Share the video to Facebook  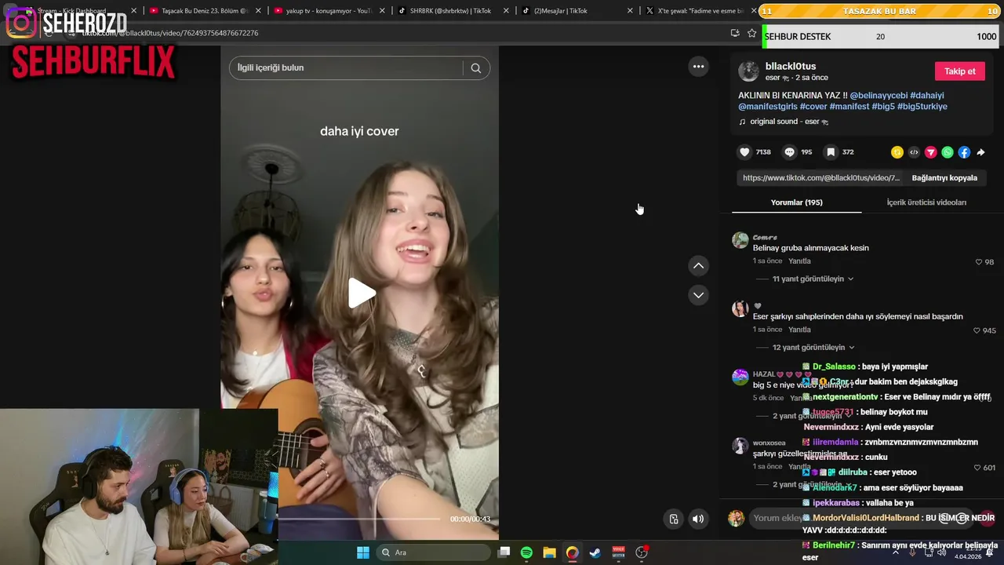[x=964, y=152]
